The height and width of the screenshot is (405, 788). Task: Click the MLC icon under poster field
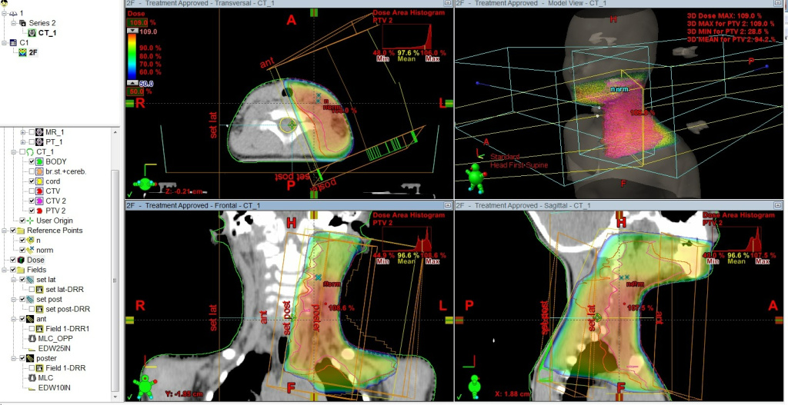[x=32, y=377]
